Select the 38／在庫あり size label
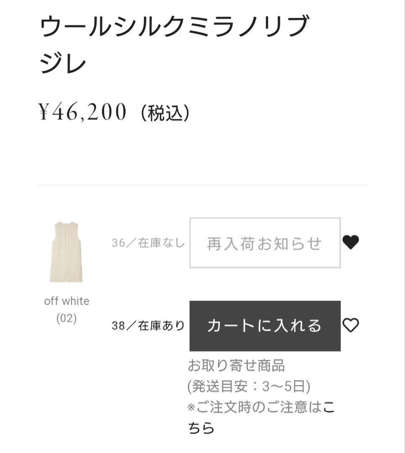Screen dimensions: 405x453 [148, 326]
